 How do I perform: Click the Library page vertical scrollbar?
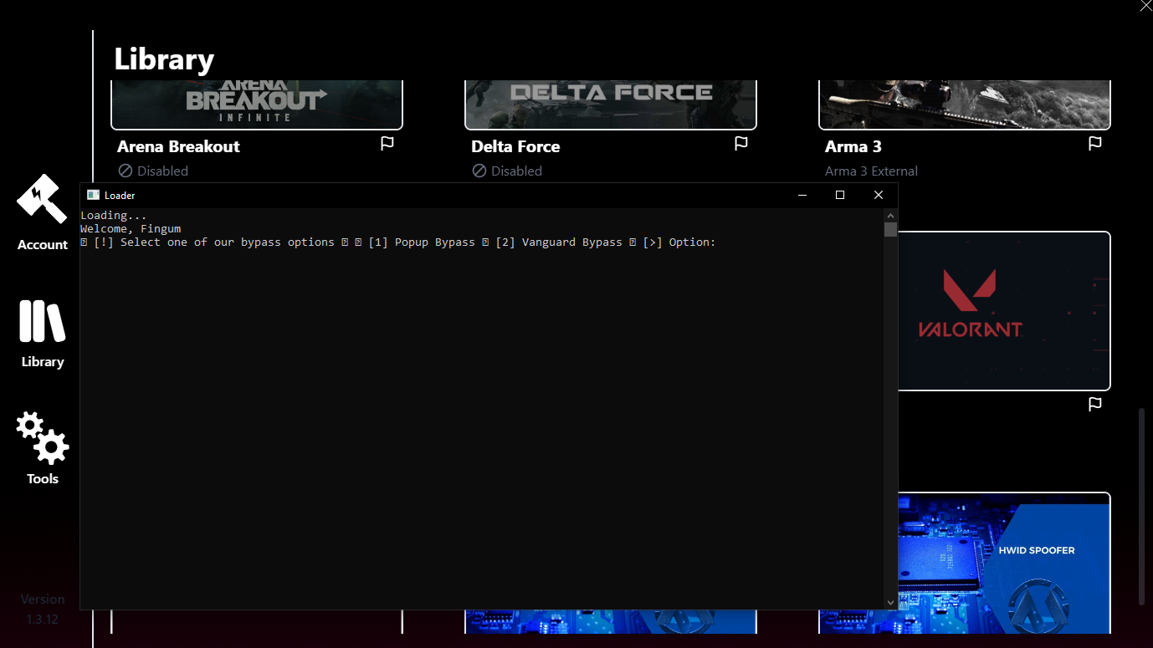click(1141, 506)
